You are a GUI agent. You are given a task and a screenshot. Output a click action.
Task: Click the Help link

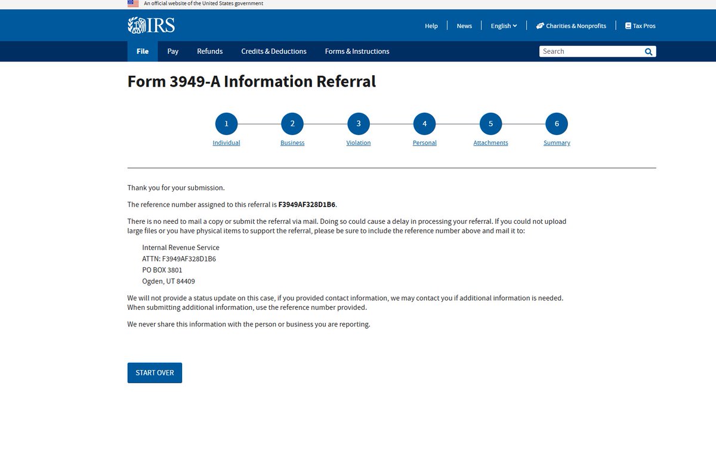[431, 26]
